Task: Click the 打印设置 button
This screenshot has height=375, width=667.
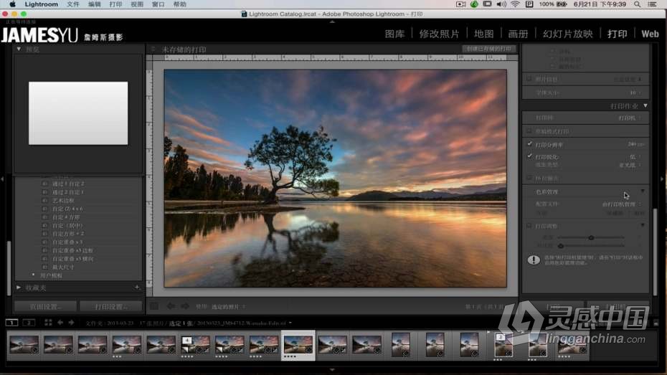Action: point(110,306)
